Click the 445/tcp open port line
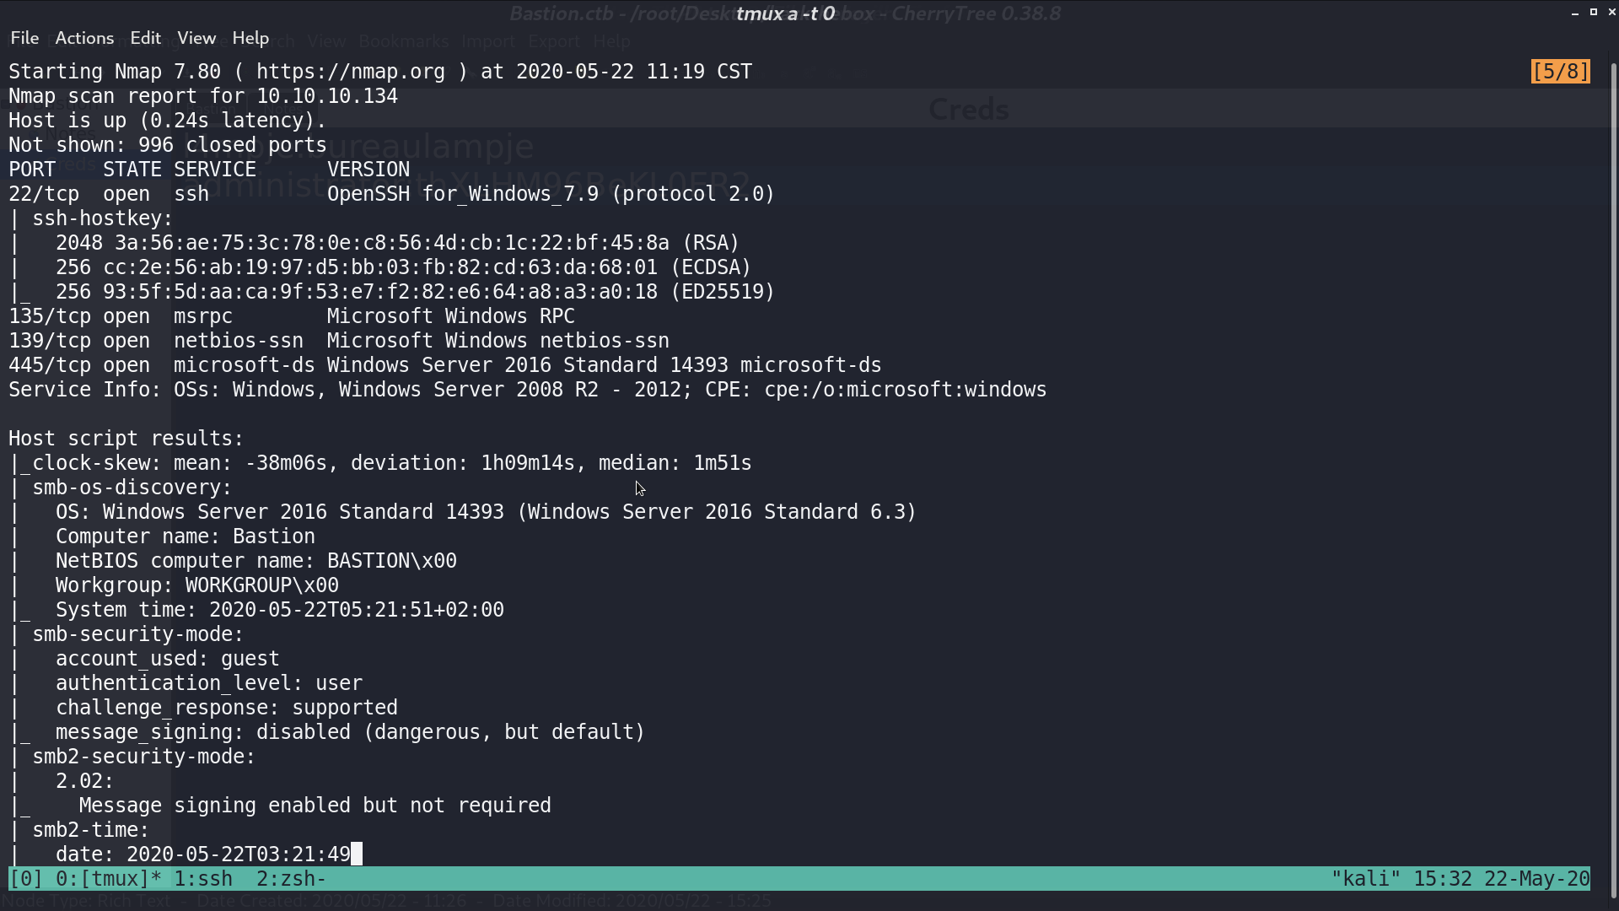The image size is (1619, 911). pyautogui.click(x=444, y=365)
